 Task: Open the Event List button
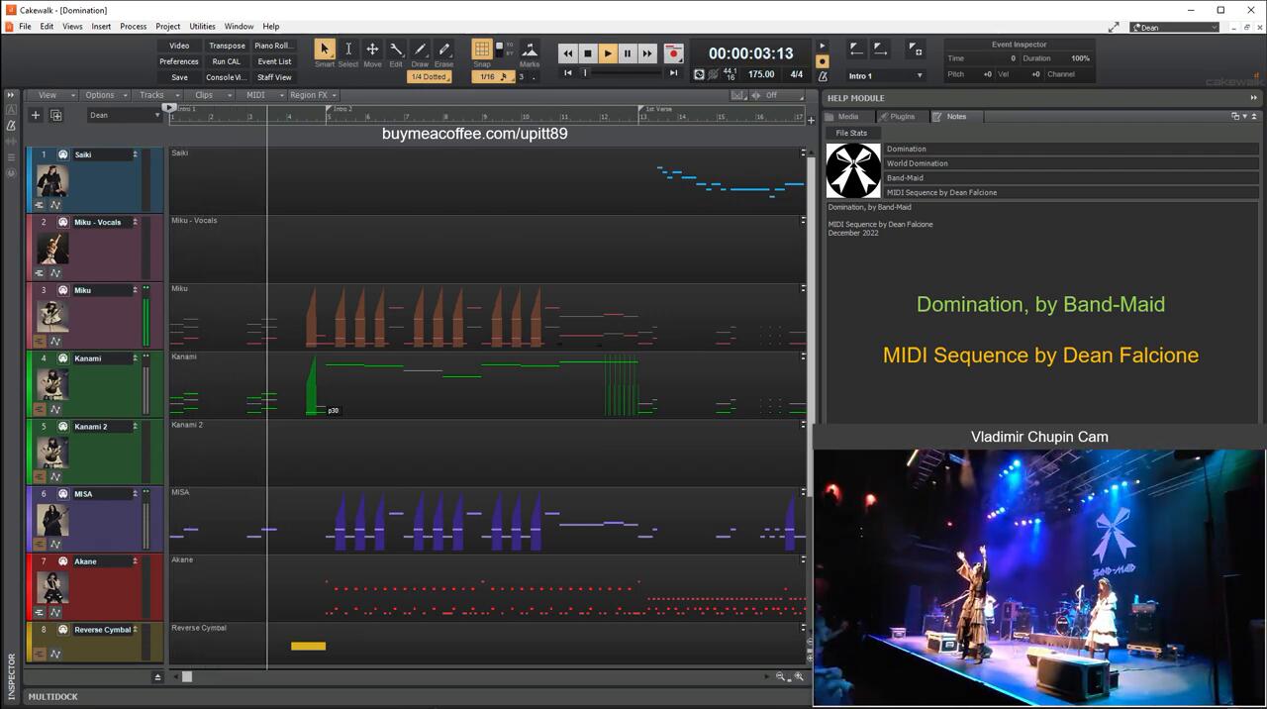(274, 61)
